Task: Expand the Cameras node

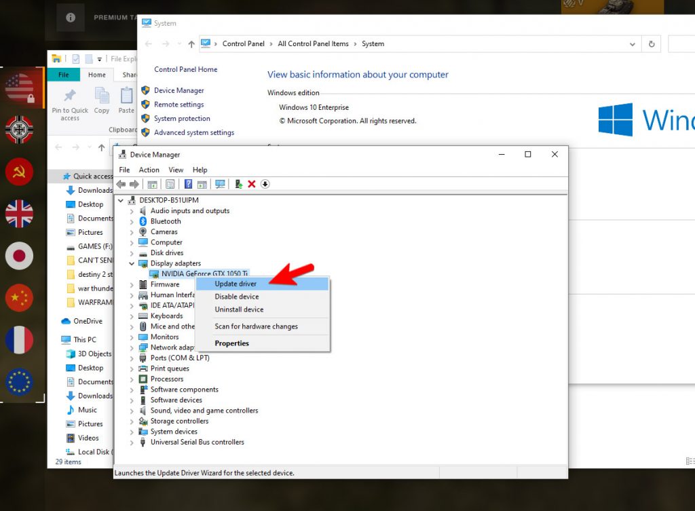Action: click(132, 232)
